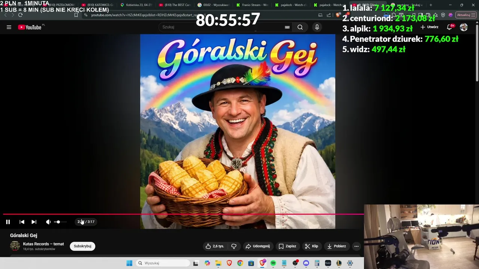This screenshot has height=269, width=479.
Task: Adjust the volume slider
Action: tap(60, 222)
